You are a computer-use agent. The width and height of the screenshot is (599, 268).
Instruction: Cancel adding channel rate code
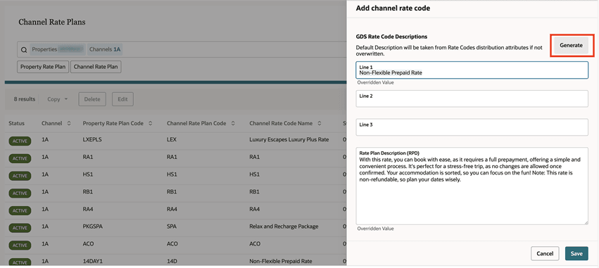(x=545, y=253)
